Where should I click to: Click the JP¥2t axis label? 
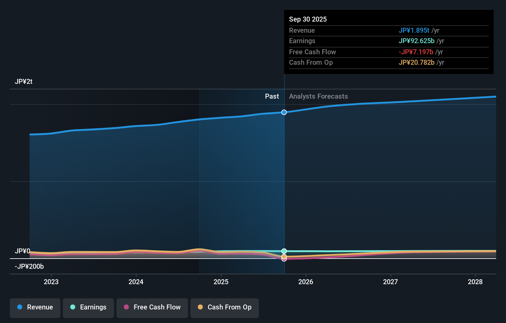[24, 81]
